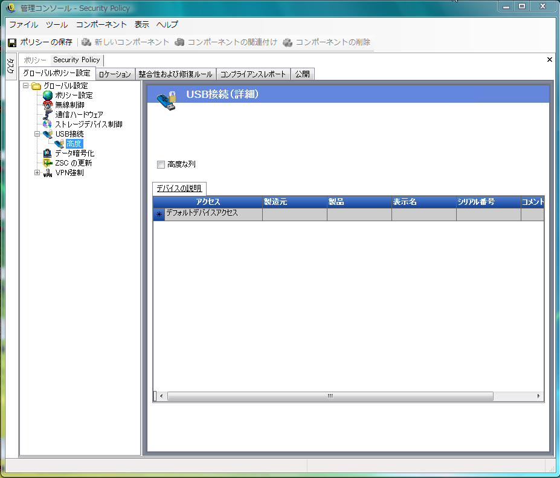Click the コンポーネントの関連付け toolbar icon
Viewport: 560px width, 478px height.
tap(179, 42)
